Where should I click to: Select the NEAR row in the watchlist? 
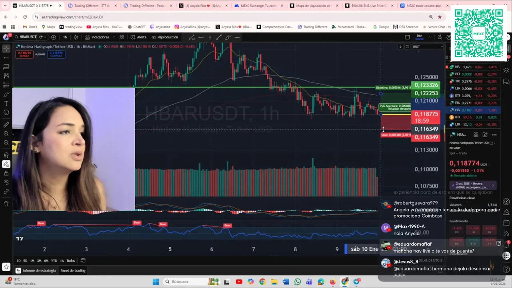(x=473, y=67)
